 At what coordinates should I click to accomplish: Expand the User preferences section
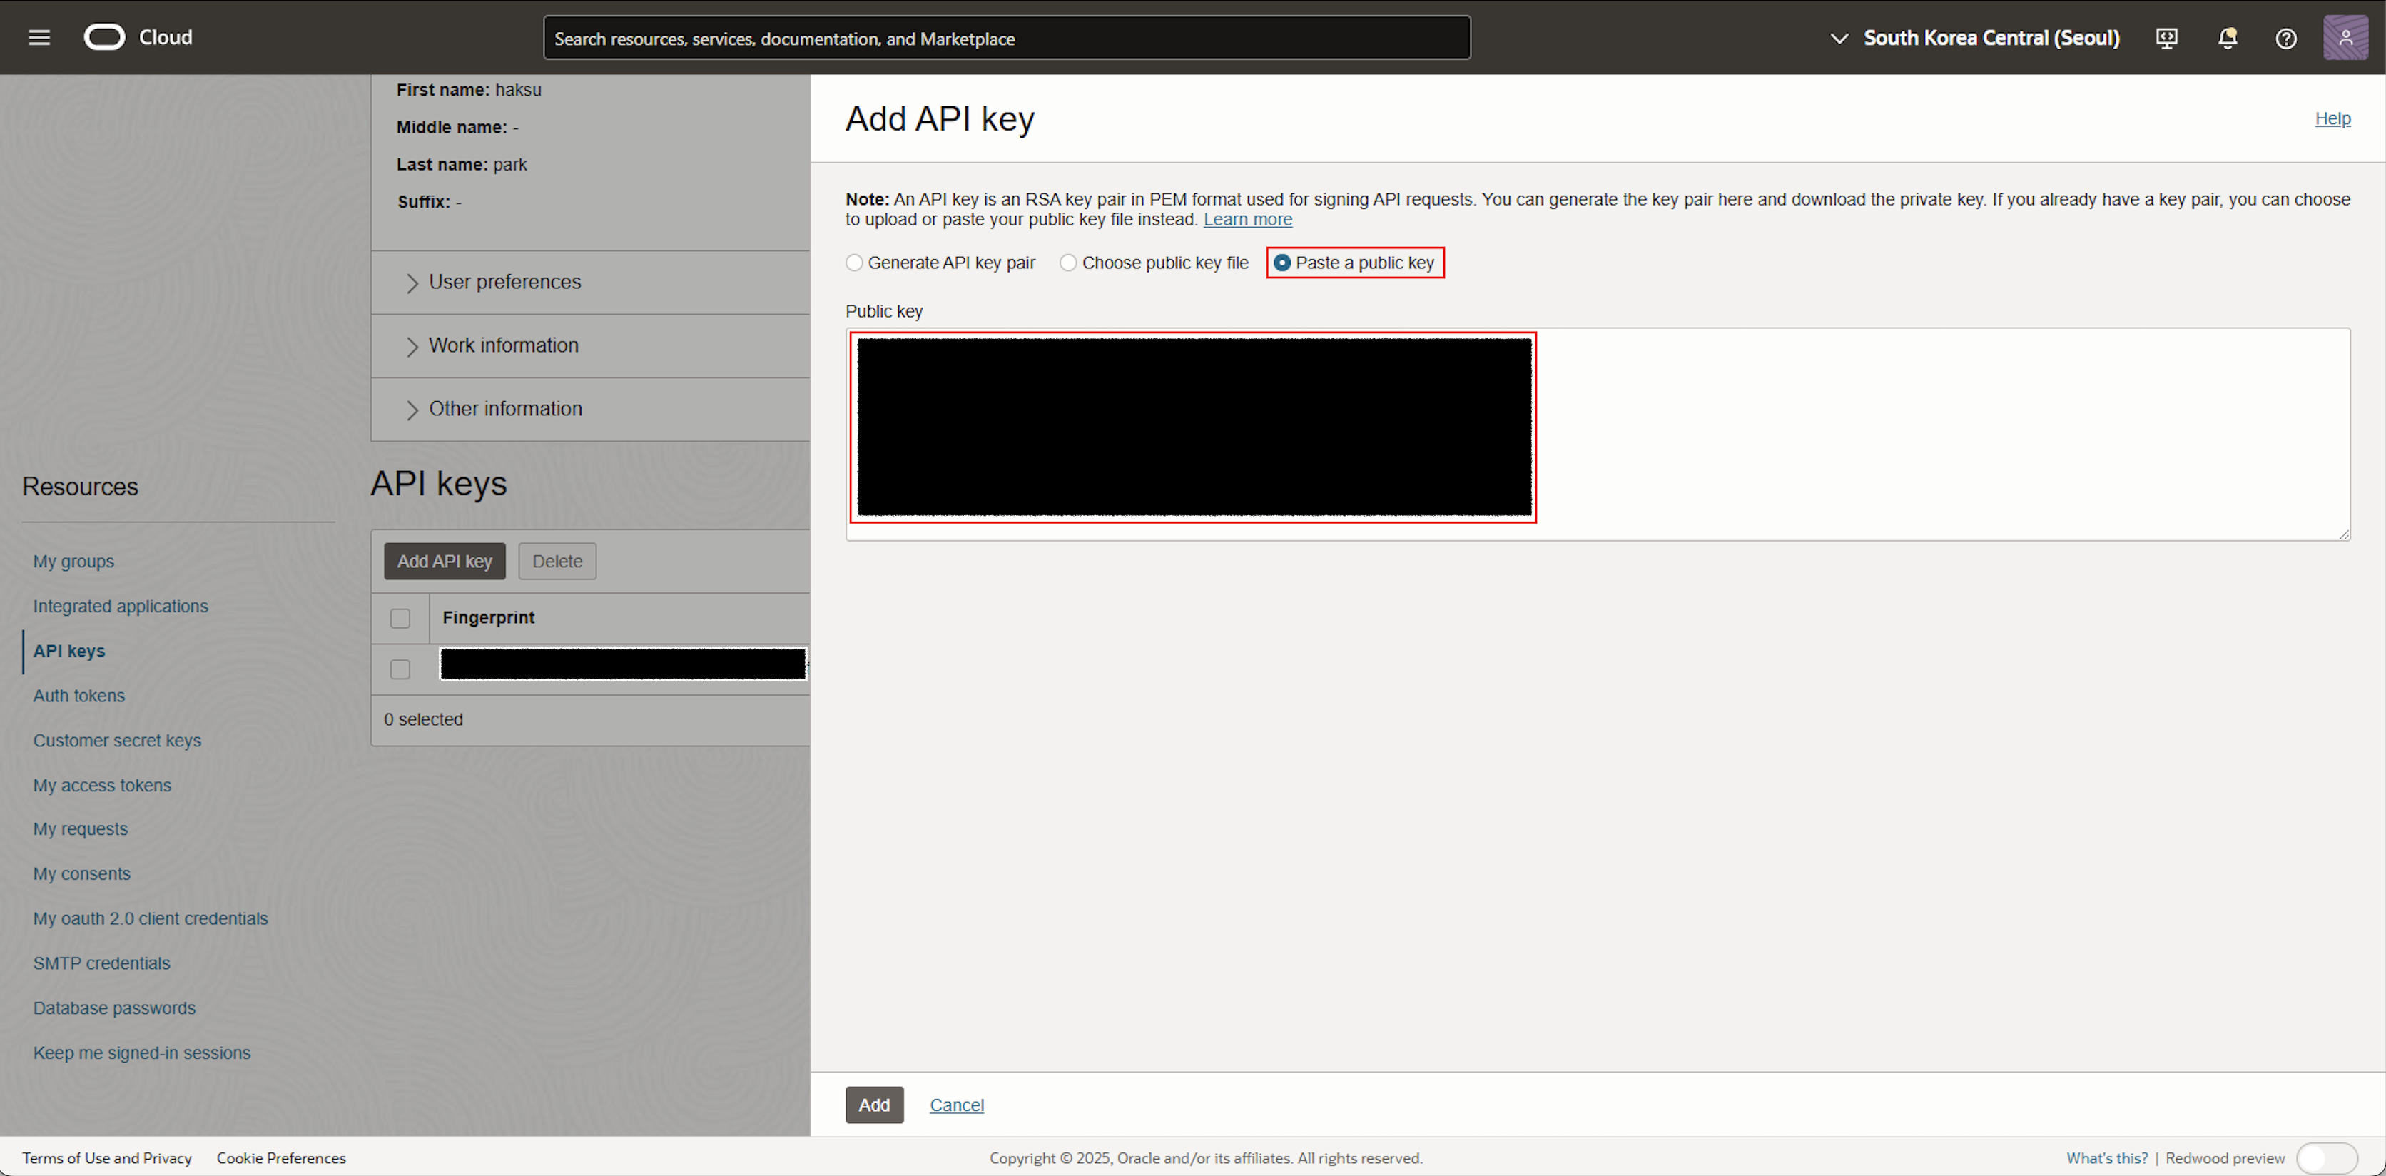[504, 283]
